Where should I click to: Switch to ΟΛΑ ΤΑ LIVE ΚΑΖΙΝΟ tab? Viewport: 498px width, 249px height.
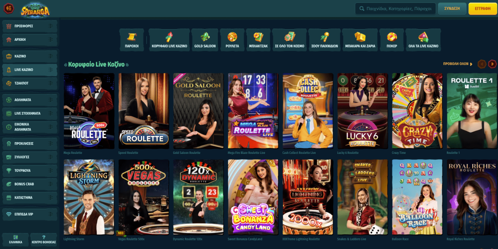[x=423, y=40]
